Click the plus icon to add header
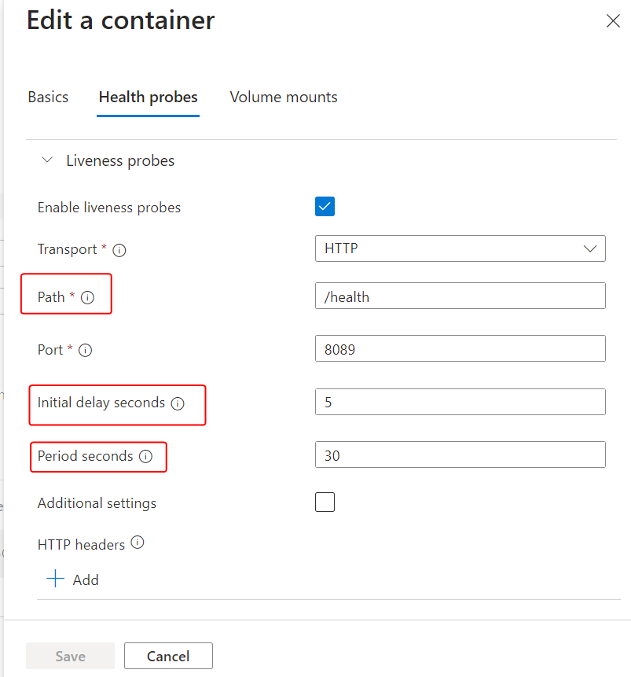The height and width of the screenshot is (677, 631). click(x=55, y=579)
